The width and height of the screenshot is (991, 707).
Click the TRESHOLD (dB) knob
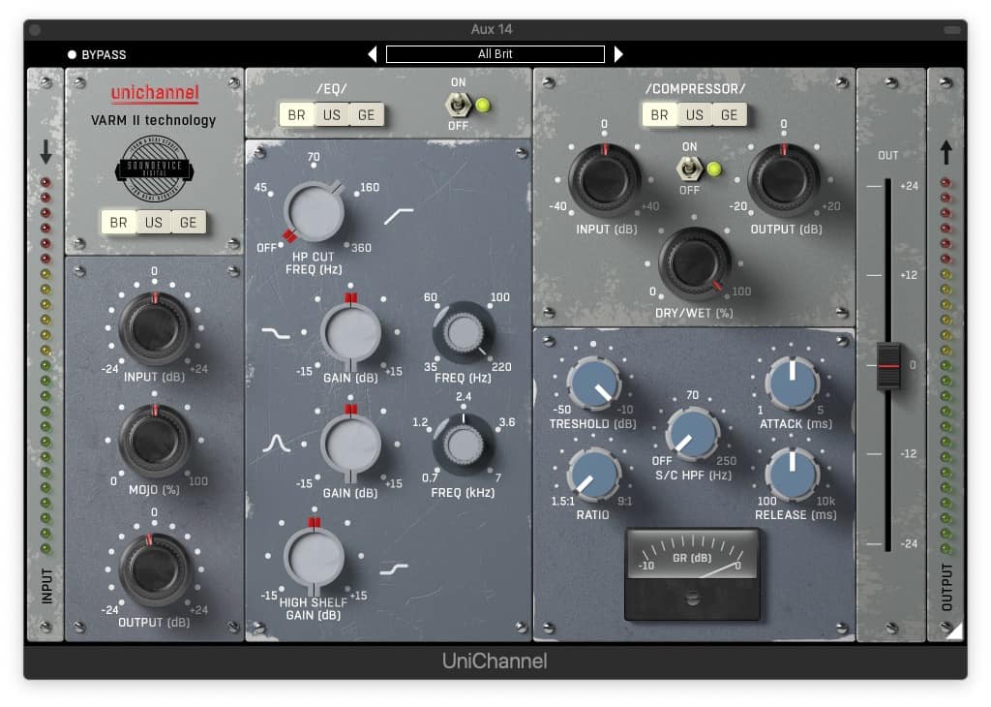[x=594, y=384]
